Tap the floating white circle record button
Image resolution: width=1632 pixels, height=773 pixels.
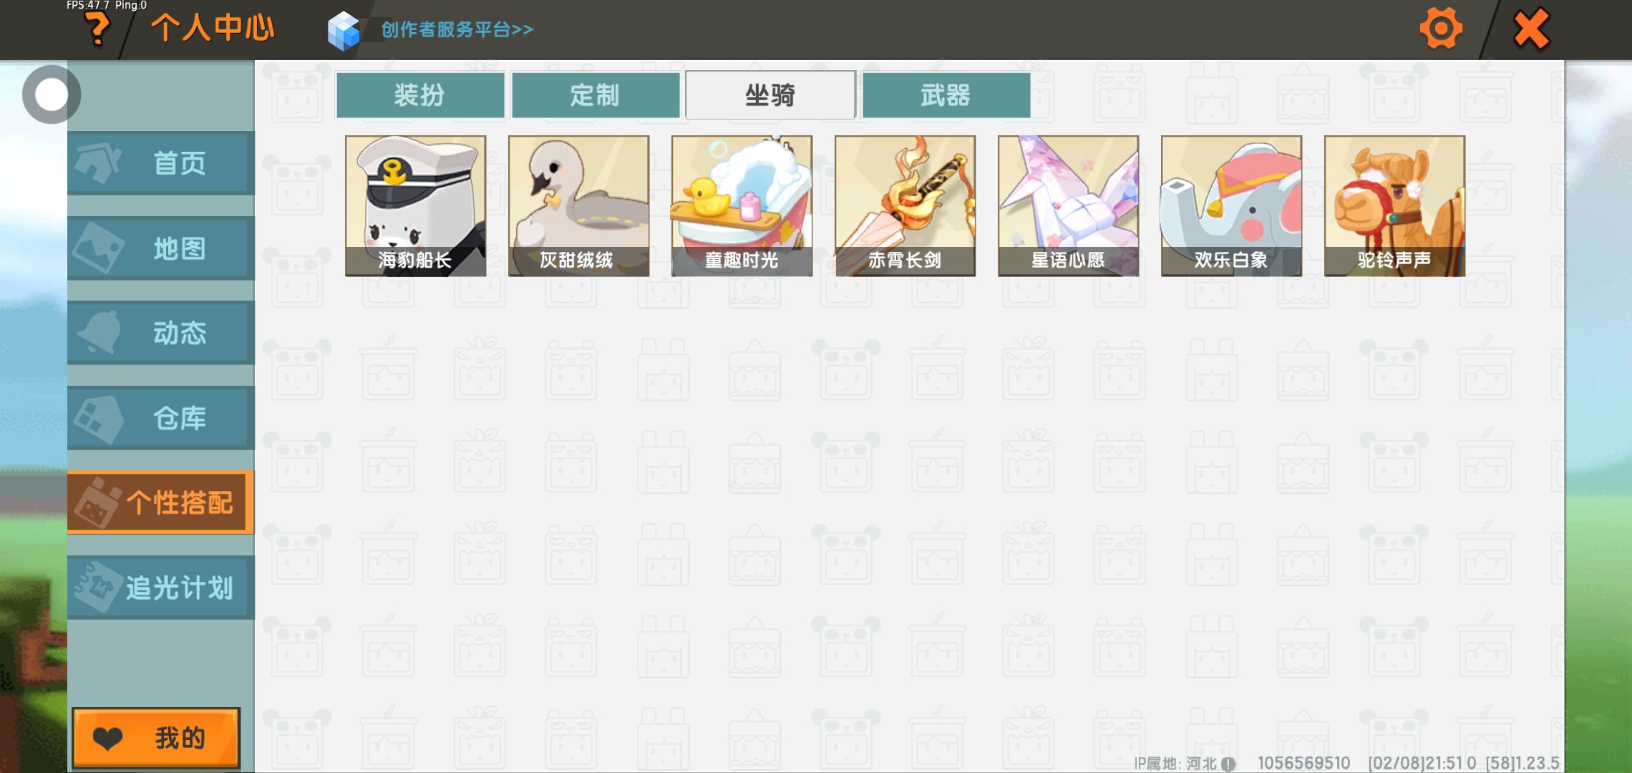coord(52,94)
